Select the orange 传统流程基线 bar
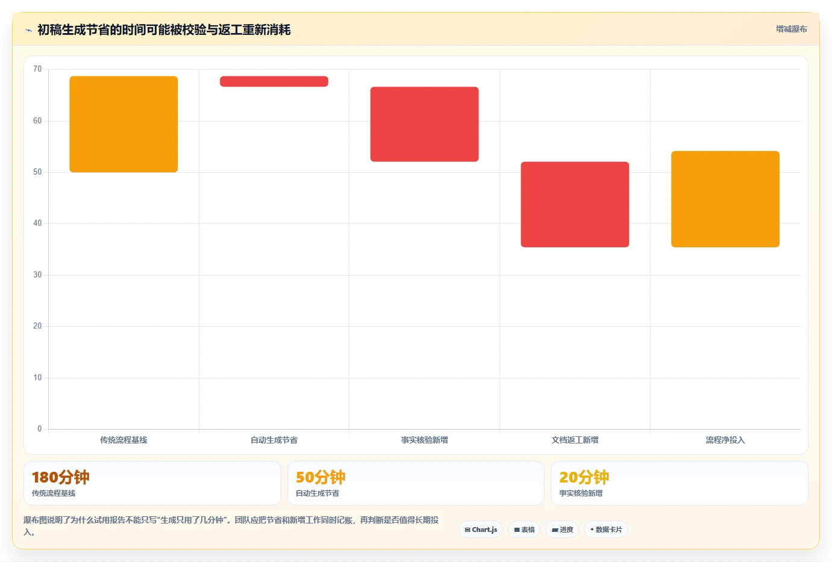832x562 pixels. point(124,124)
